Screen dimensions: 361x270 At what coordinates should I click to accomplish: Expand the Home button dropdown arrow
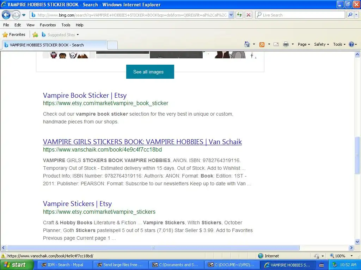(254, 44)
